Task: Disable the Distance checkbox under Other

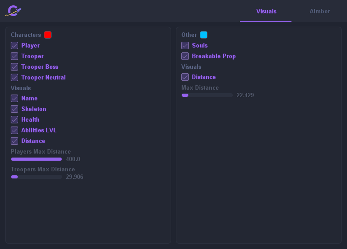Action: pos(185,77)
